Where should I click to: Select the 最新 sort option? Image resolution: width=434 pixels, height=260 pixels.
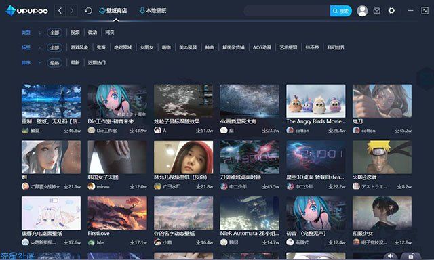pyautogui.click(x=75, y=63)
